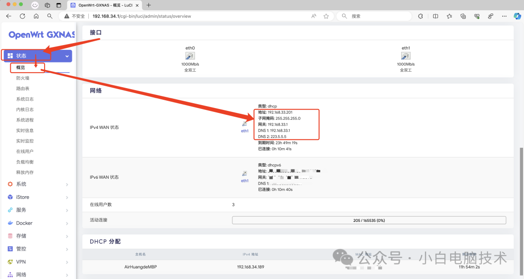524x279 pixels.
Task: Open new browser tab with plus icon
Action: 148,5
